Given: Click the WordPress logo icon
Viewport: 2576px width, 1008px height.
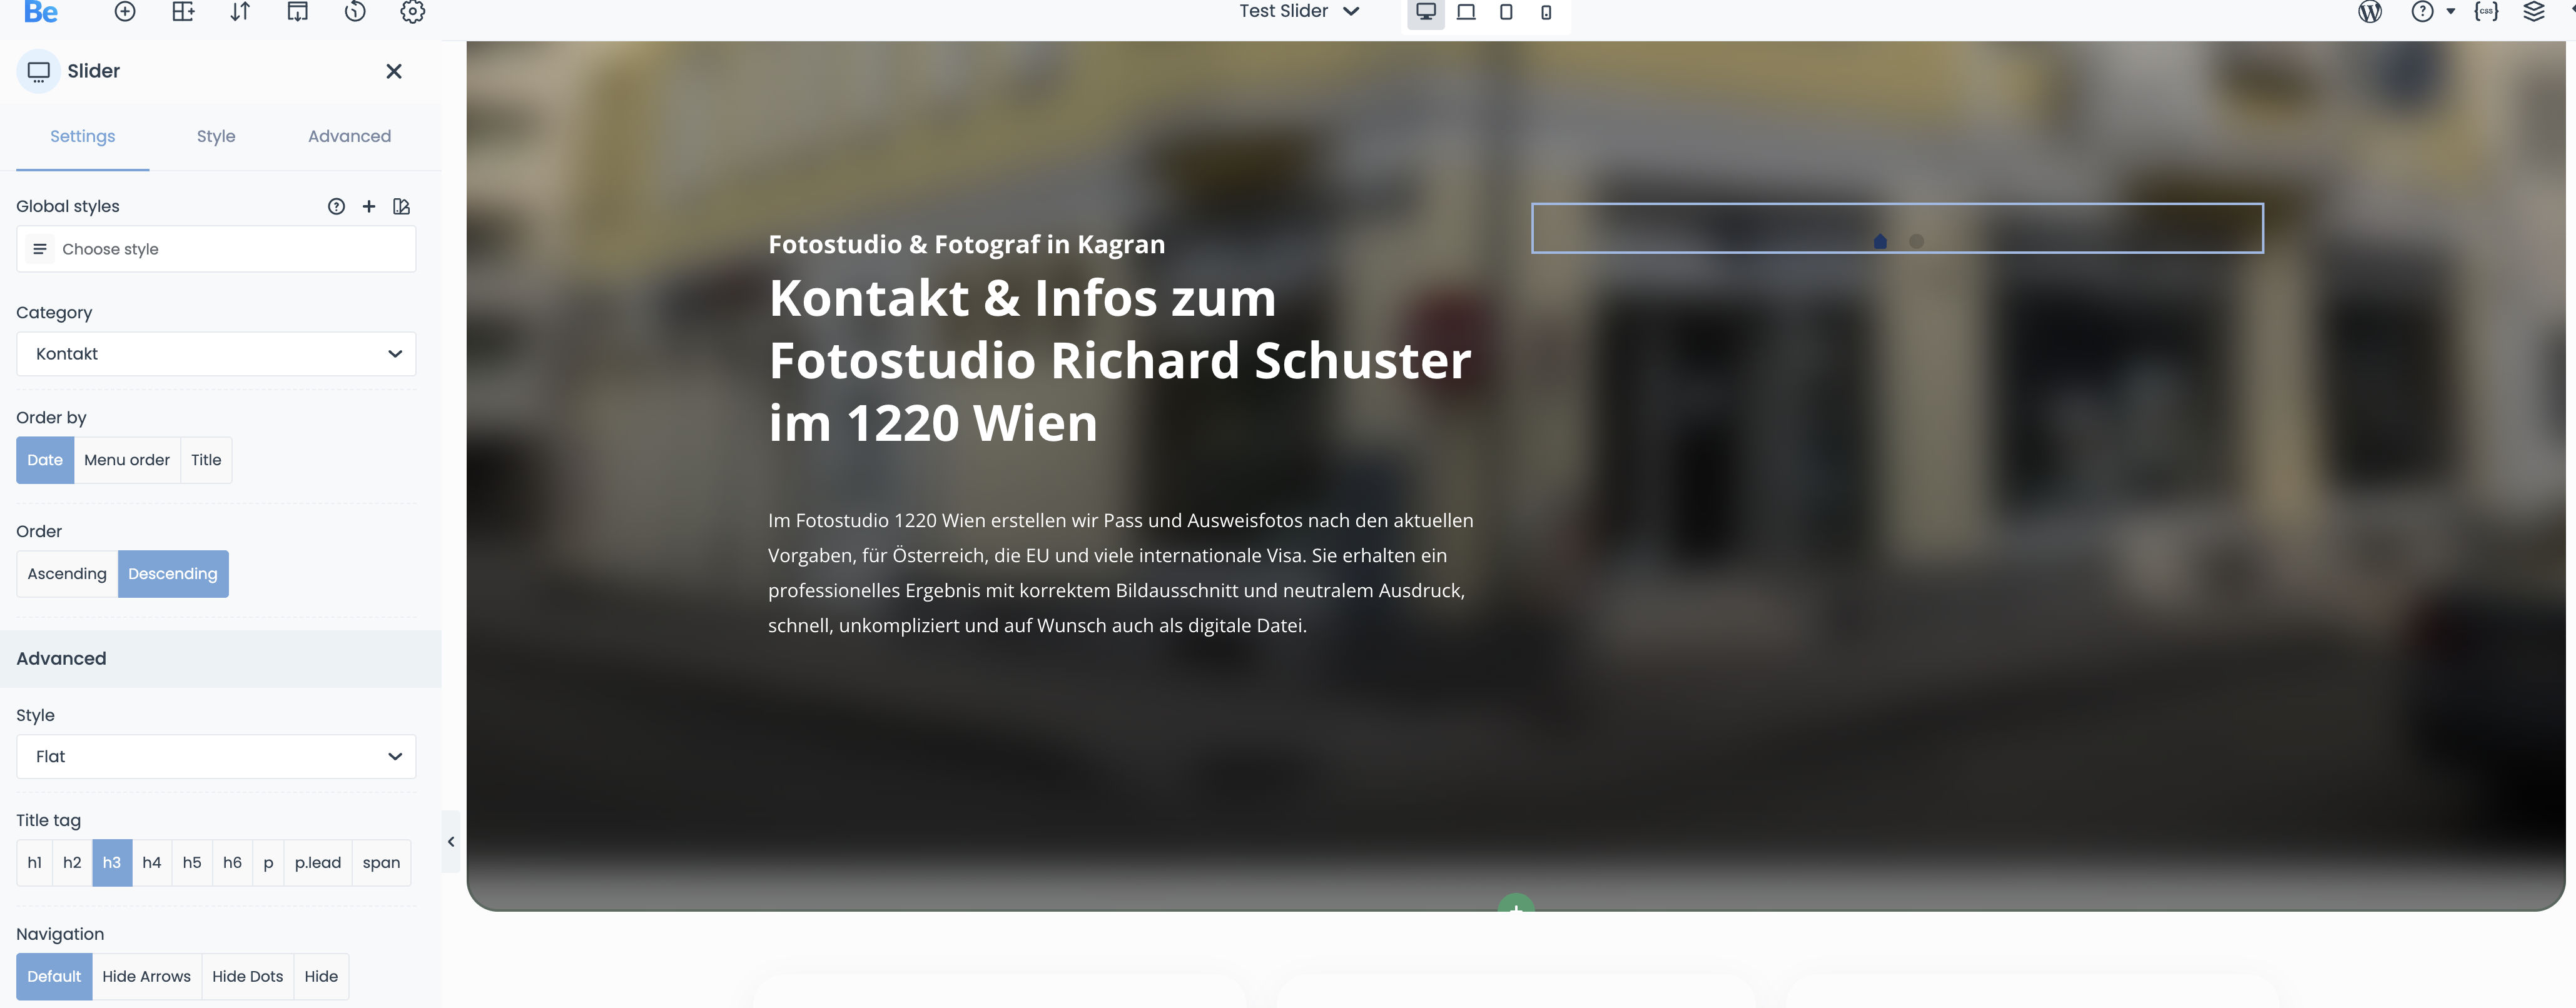Looking at the screenshot, I should pos(2369,12).
